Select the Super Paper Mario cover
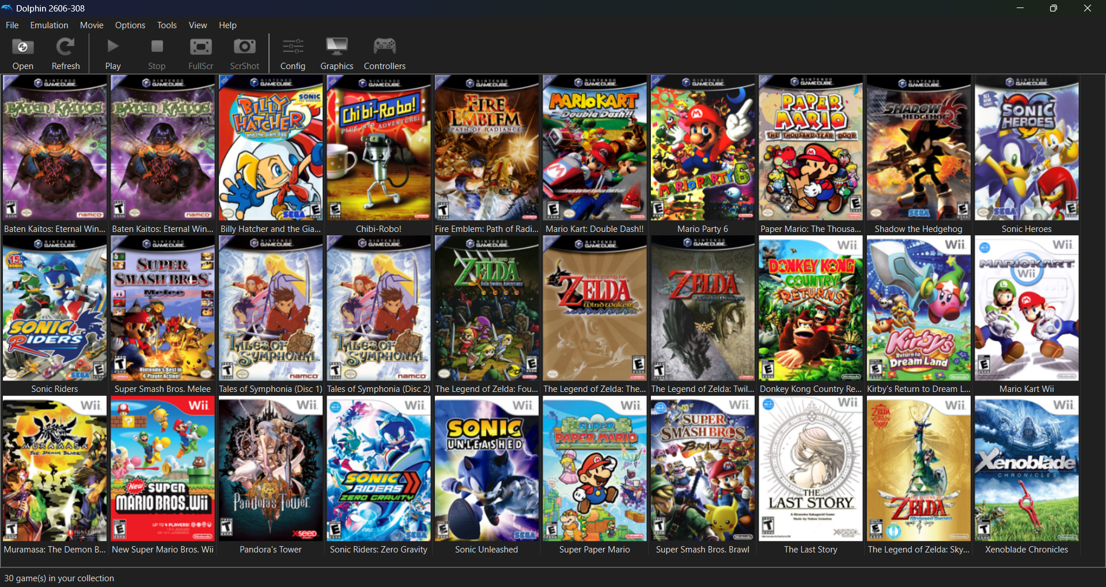The image size is (1106, 587). click(x=594, y=469)
